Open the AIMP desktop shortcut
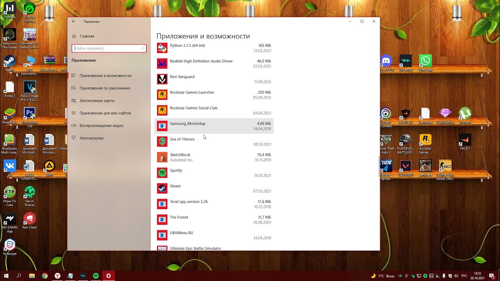This screenshot has height=281, width=500. [x=49, y=168]
